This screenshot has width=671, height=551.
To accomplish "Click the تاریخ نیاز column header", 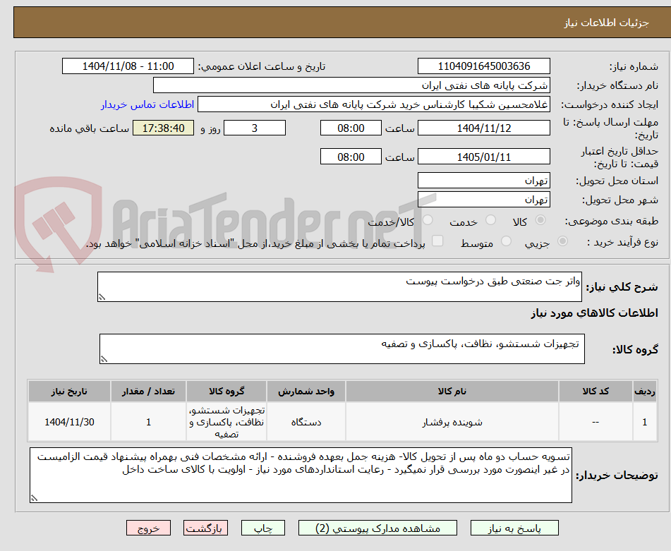I will click(69, 392).
